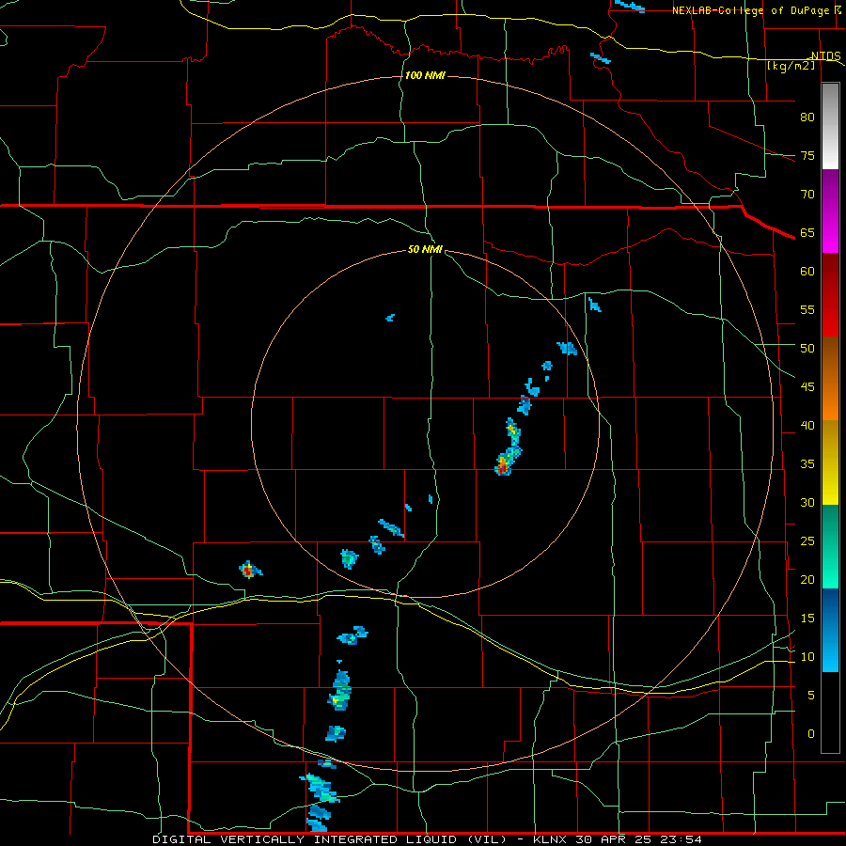Select the 70 value on the scale

tap(807, 195)
